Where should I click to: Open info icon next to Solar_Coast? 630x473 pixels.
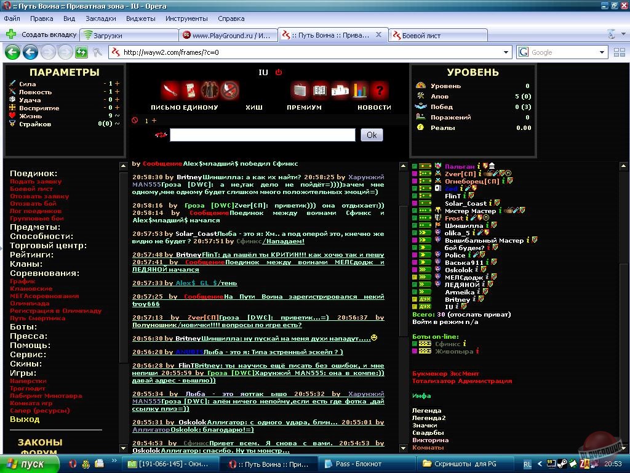pos(490,203)
